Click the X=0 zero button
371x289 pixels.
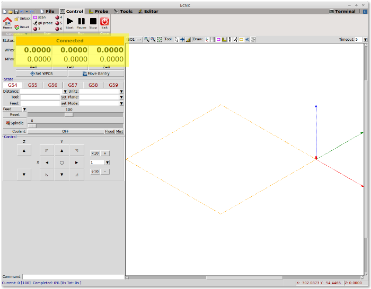click(x=33, y=67)
